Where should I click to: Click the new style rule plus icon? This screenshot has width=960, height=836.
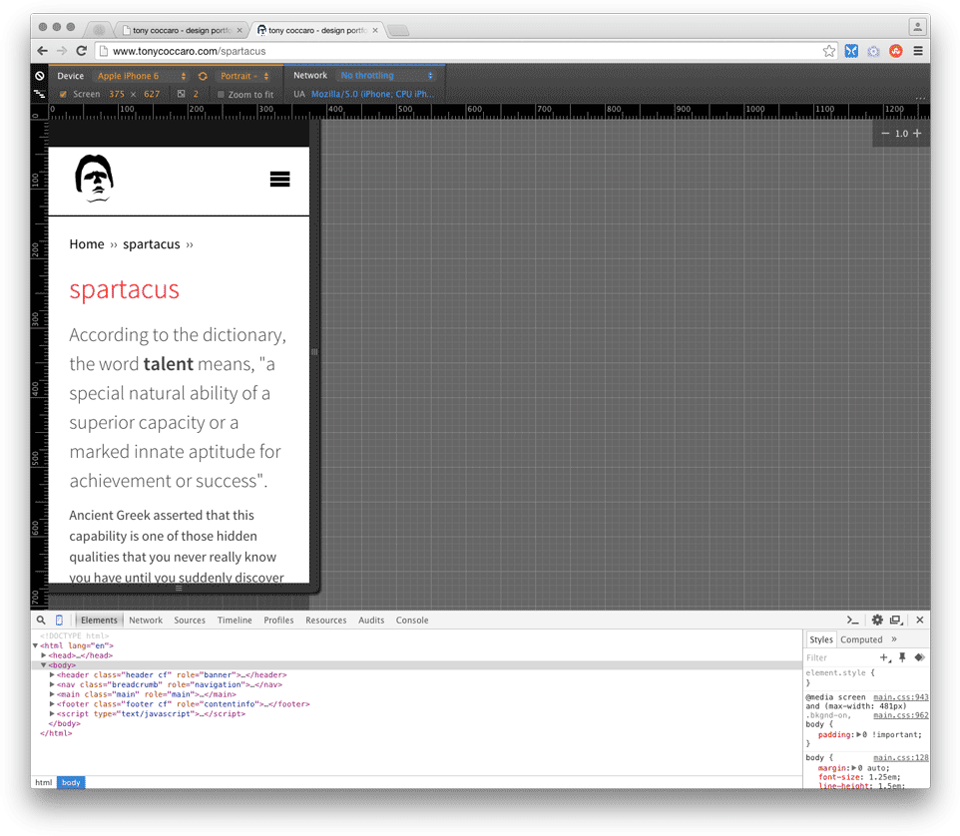884,657
